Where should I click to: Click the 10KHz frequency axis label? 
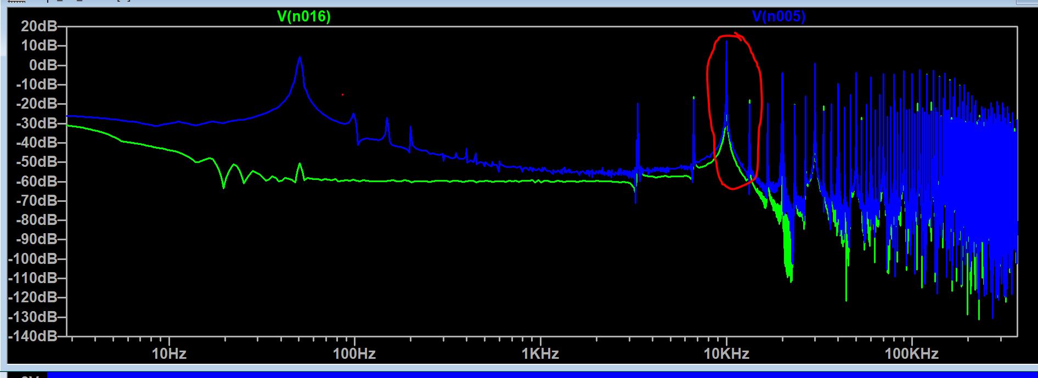click(726, 354)
